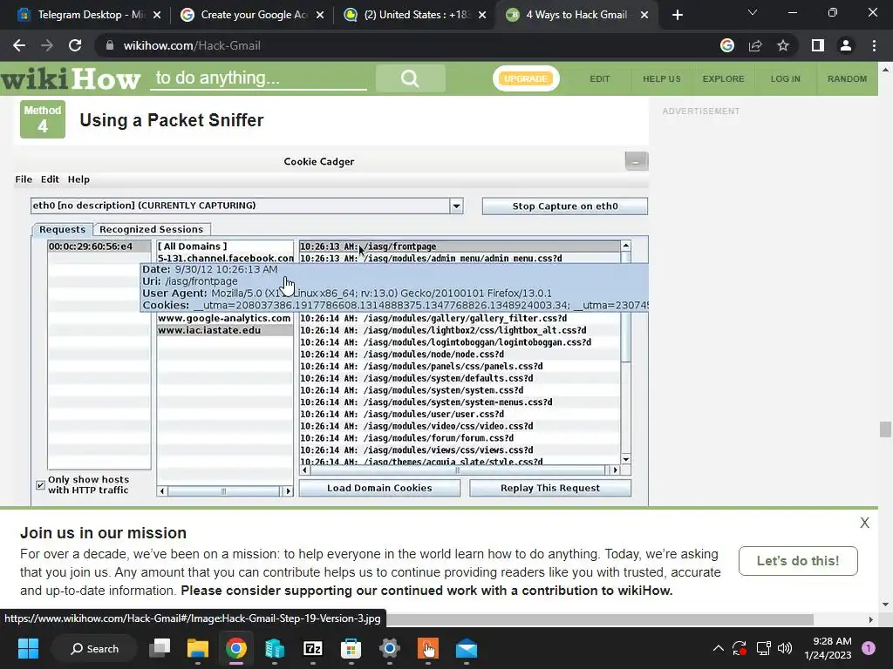Click the Using a Packet Sniffer heading
The height and width of the screenshot is (669, 893).
tap(172, 120)
